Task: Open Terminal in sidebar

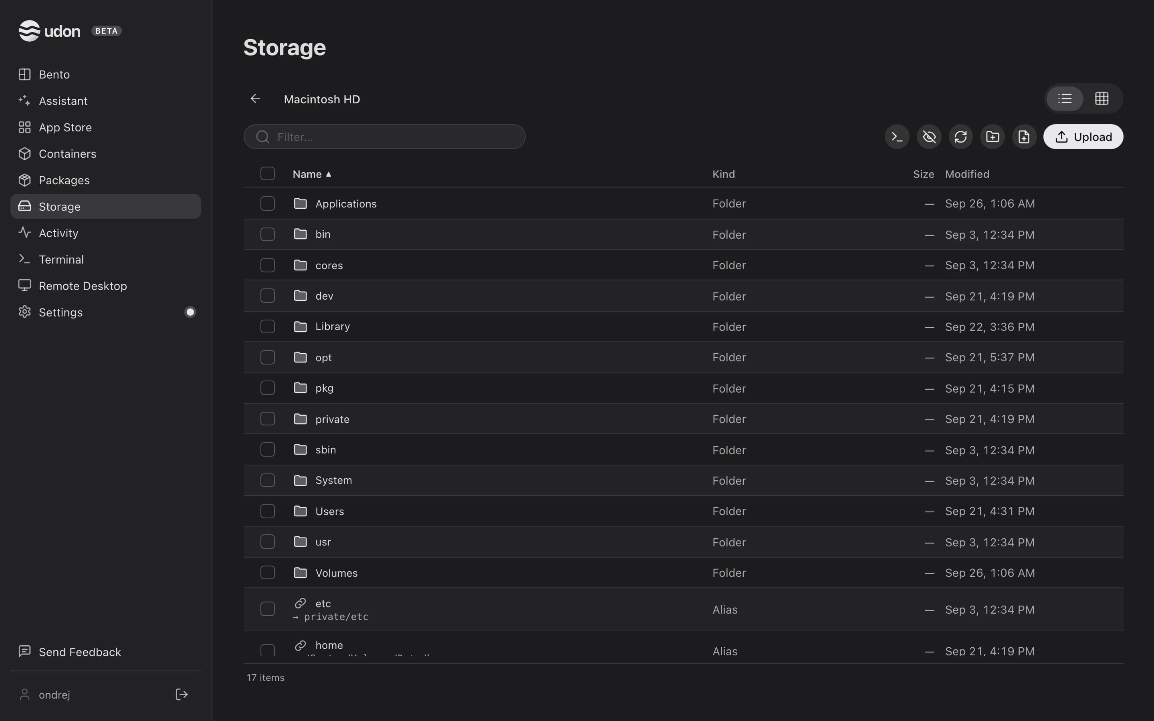Action: point(105,260)
